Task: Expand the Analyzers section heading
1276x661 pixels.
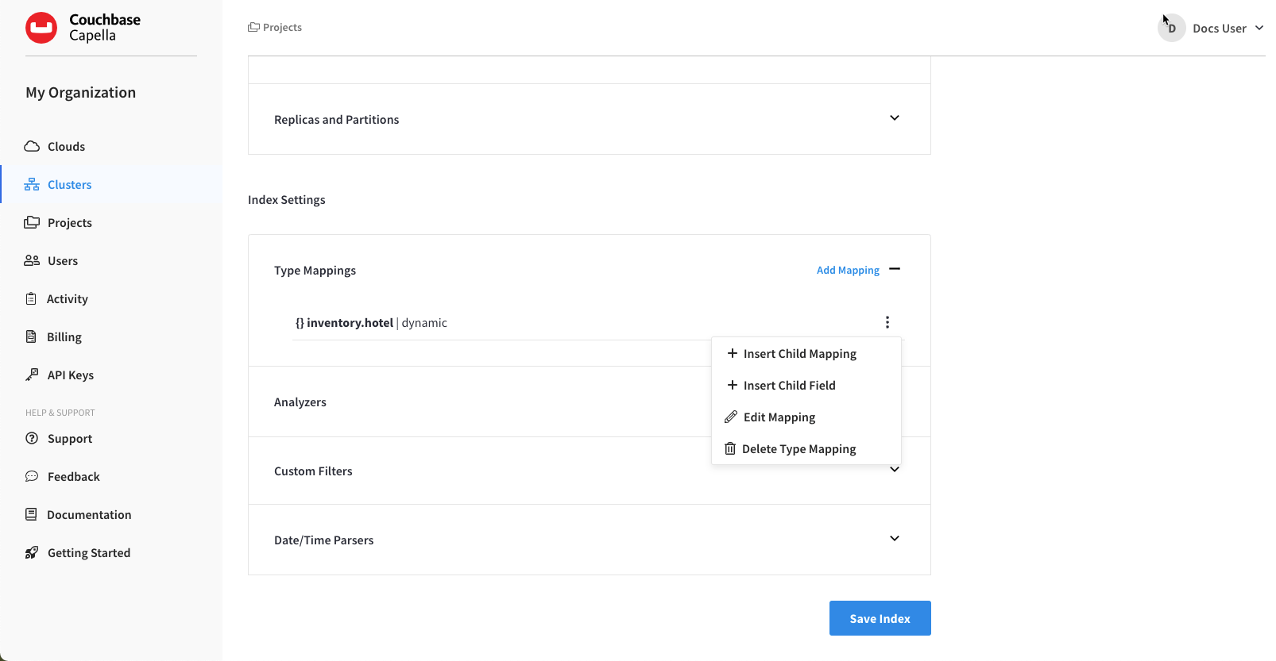Action: (x=300, y=402)
